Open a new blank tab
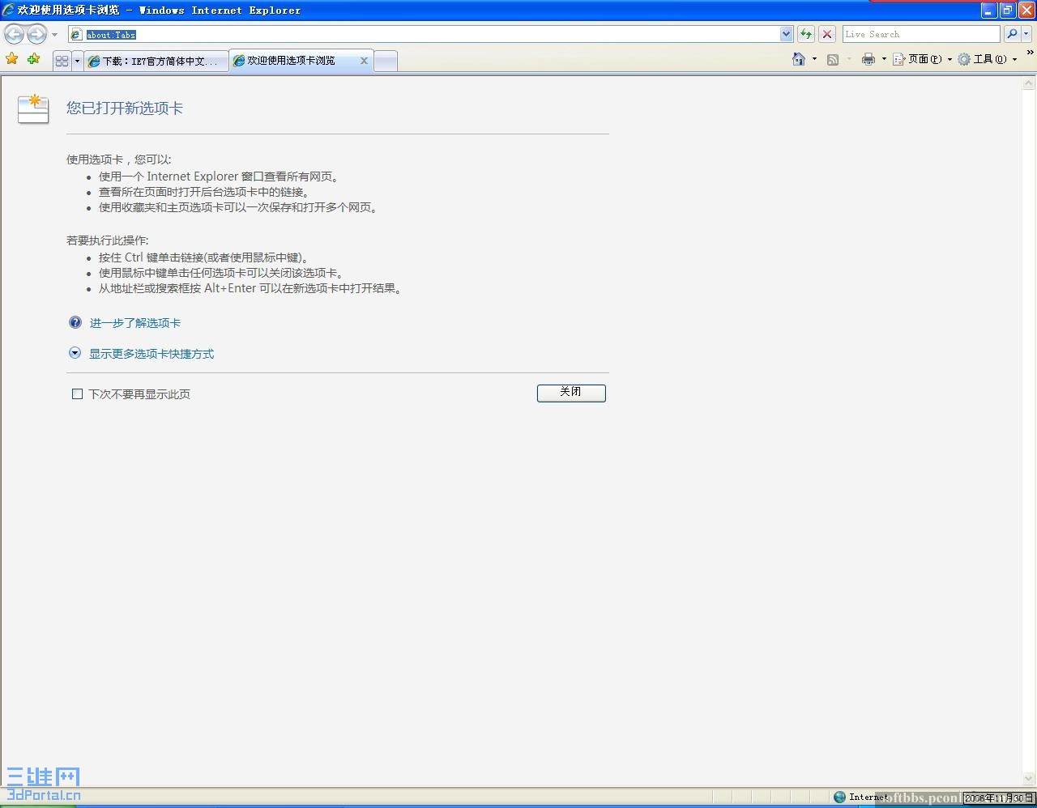This screenshot has height=808, width=1037. click(386, 61)
